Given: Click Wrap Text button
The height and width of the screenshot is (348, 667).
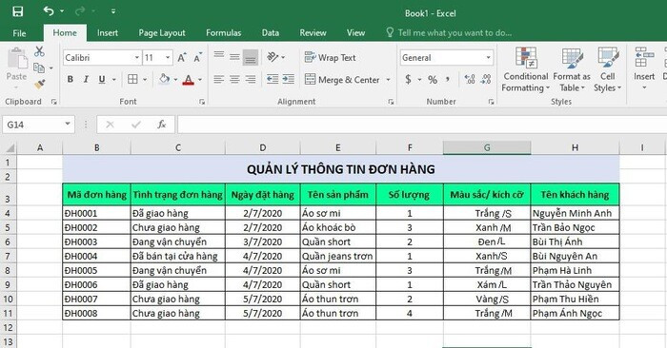Looking at the screenshot, I should [x=330, y=57].
